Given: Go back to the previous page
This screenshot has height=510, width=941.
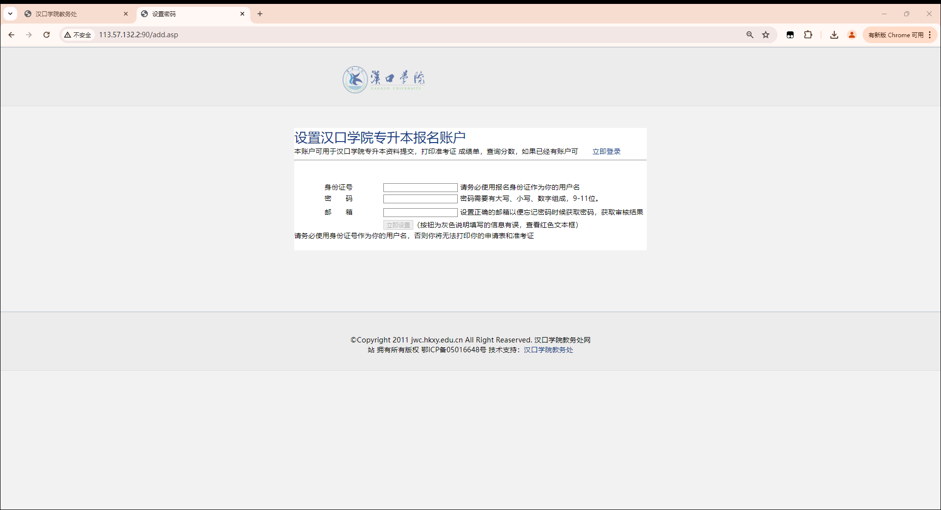Looking at the screenshot, I should [11, 35].
